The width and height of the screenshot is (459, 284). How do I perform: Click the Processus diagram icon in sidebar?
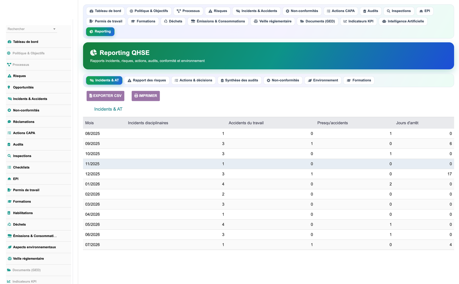9,65
